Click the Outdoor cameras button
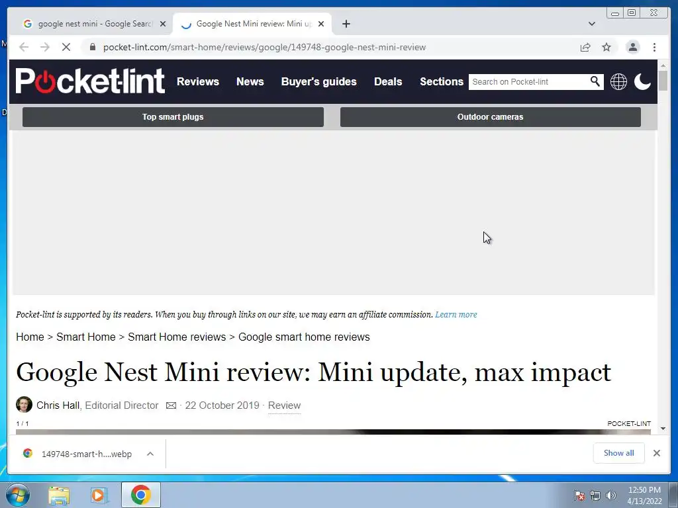 point(491,117)
